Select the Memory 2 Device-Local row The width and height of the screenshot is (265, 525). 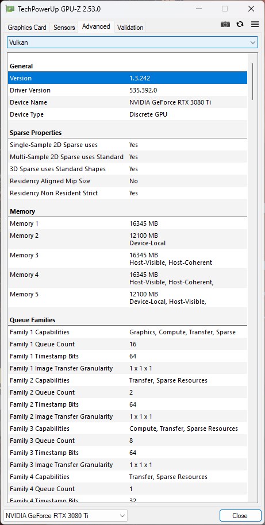[x=128, y=239]
